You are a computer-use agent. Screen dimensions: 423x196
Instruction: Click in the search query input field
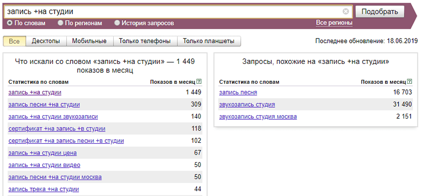pyautogui.click(x=174, y=11)
